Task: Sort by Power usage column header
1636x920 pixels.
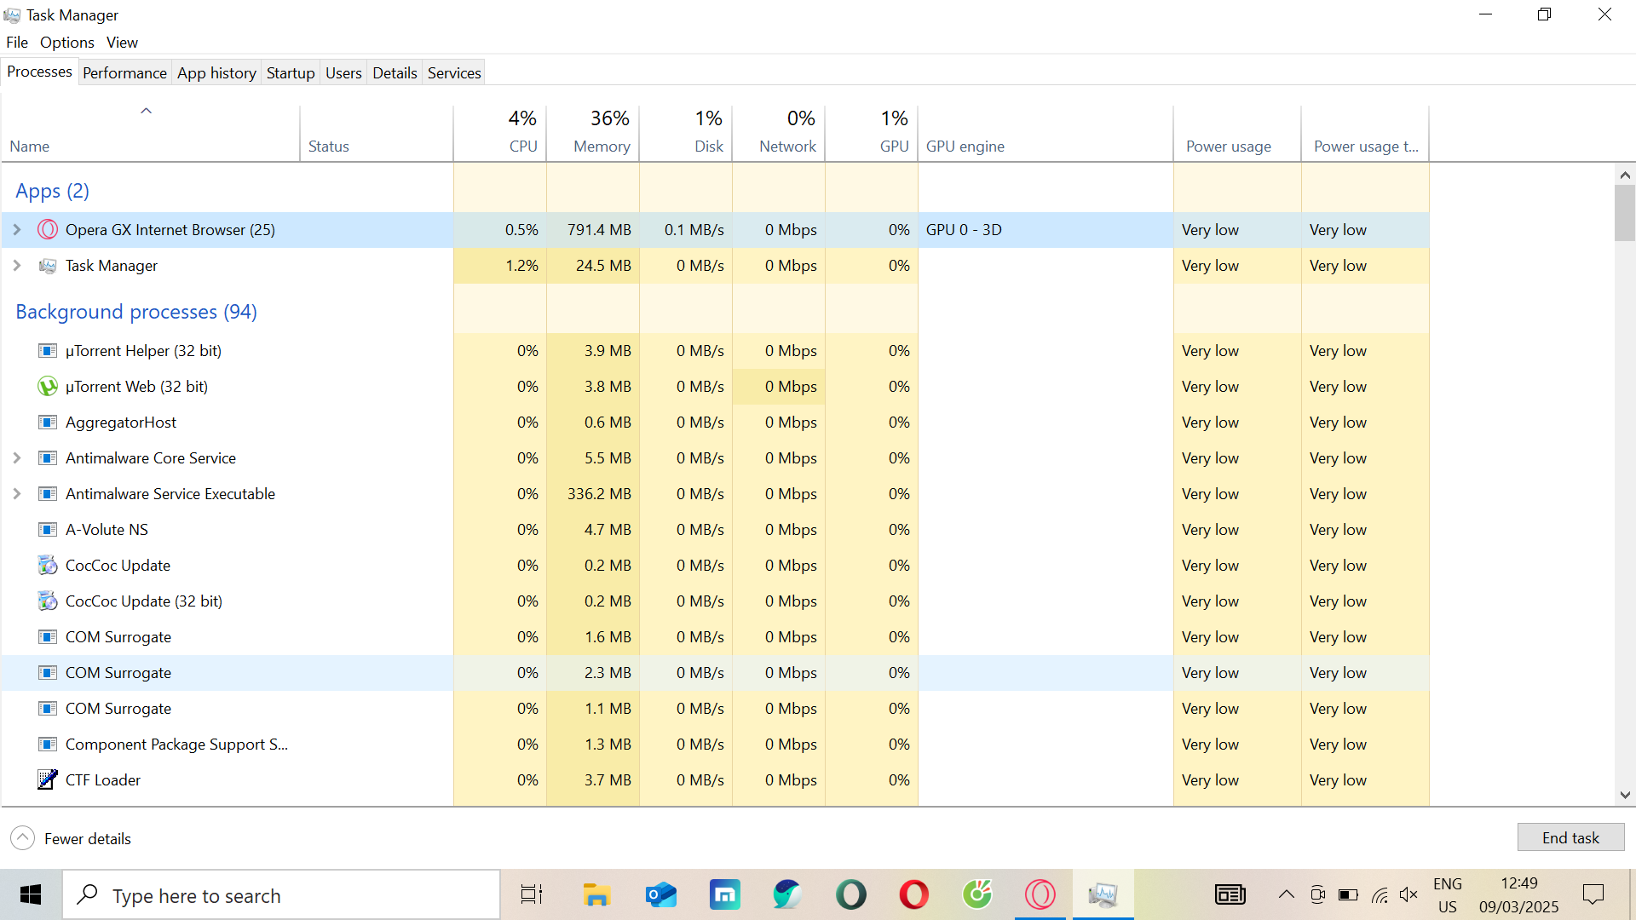Action: (x=1237, y=134)
